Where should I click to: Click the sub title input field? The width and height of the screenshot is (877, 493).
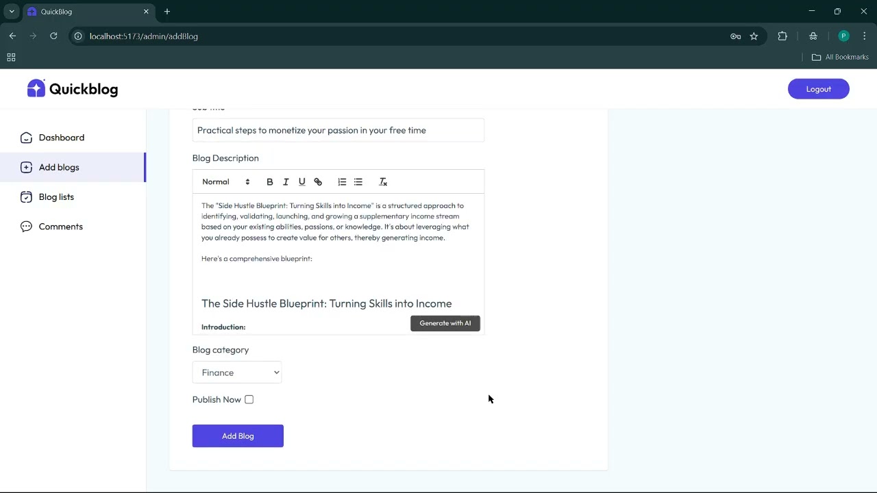point(338,130)
